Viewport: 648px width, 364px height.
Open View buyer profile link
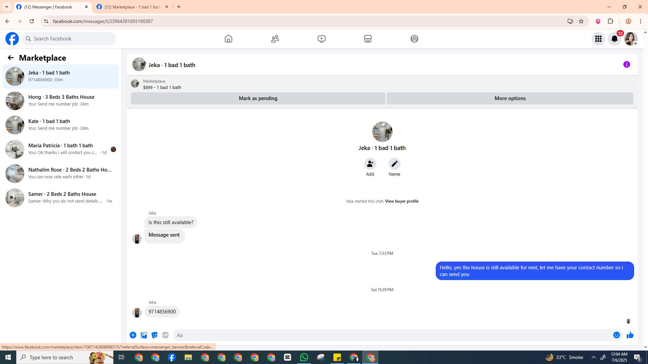pyautogui.click(x=402, y=201)
